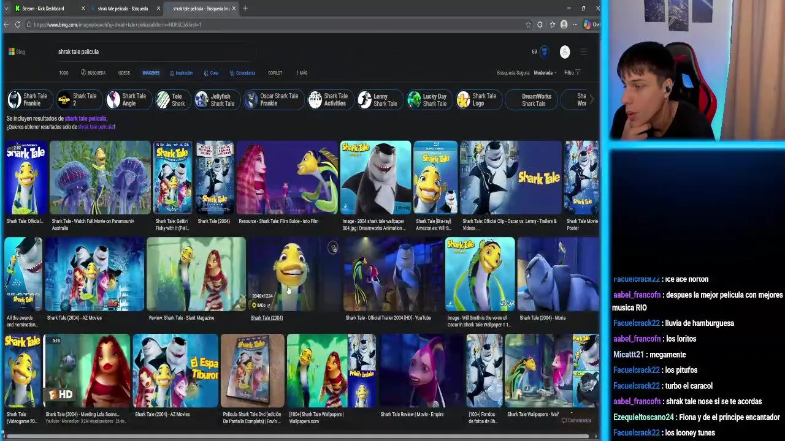Screen dimensions: 785x441
Task: Click the Shark Tale (2004) underlined caption link
Action: coord(267,318)
